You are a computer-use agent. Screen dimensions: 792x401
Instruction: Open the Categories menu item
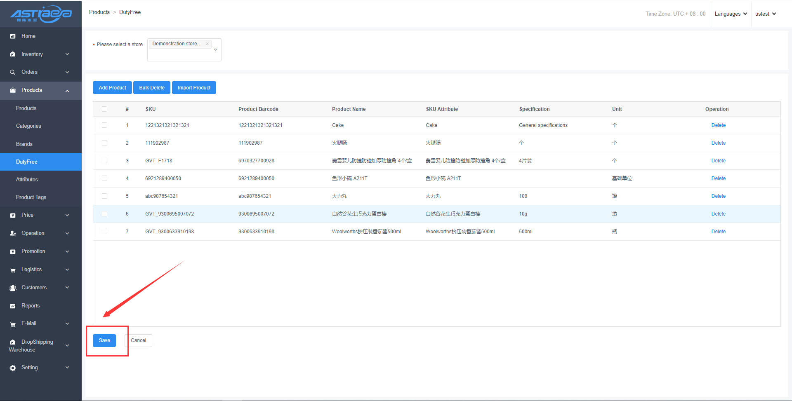28,126
